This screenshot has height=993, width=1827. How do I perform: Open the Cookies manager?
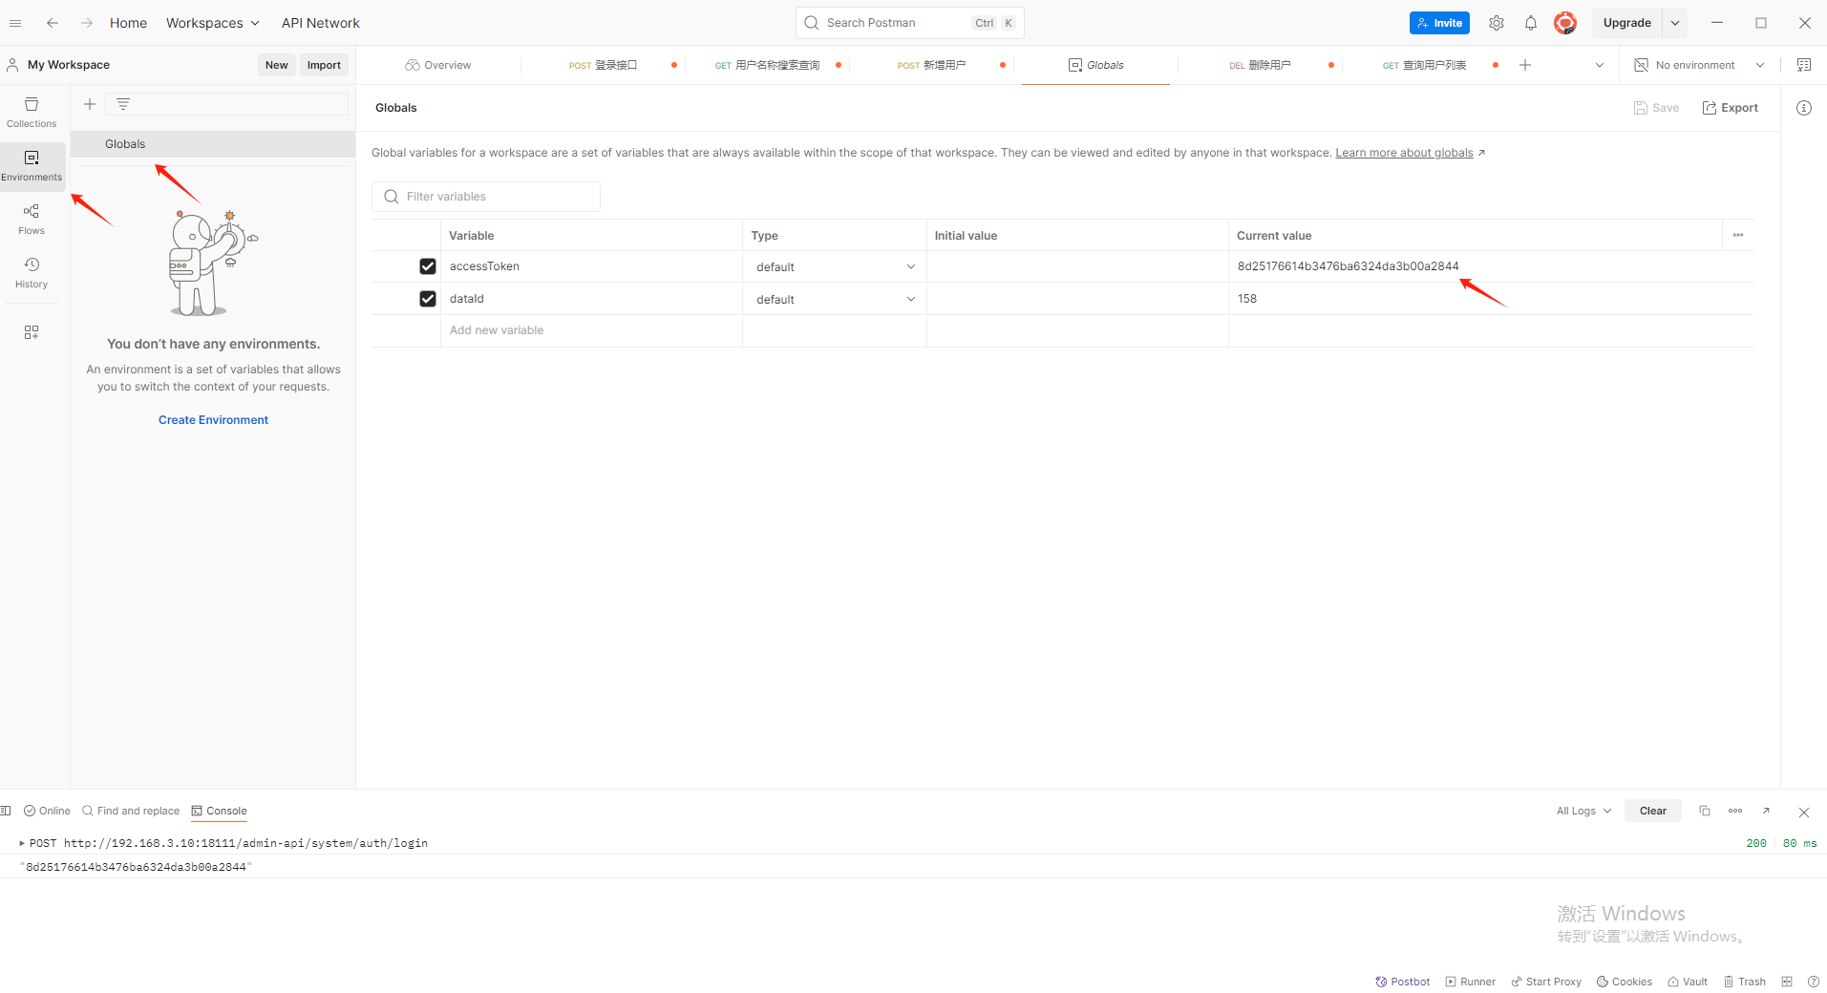coord(1624,981)
